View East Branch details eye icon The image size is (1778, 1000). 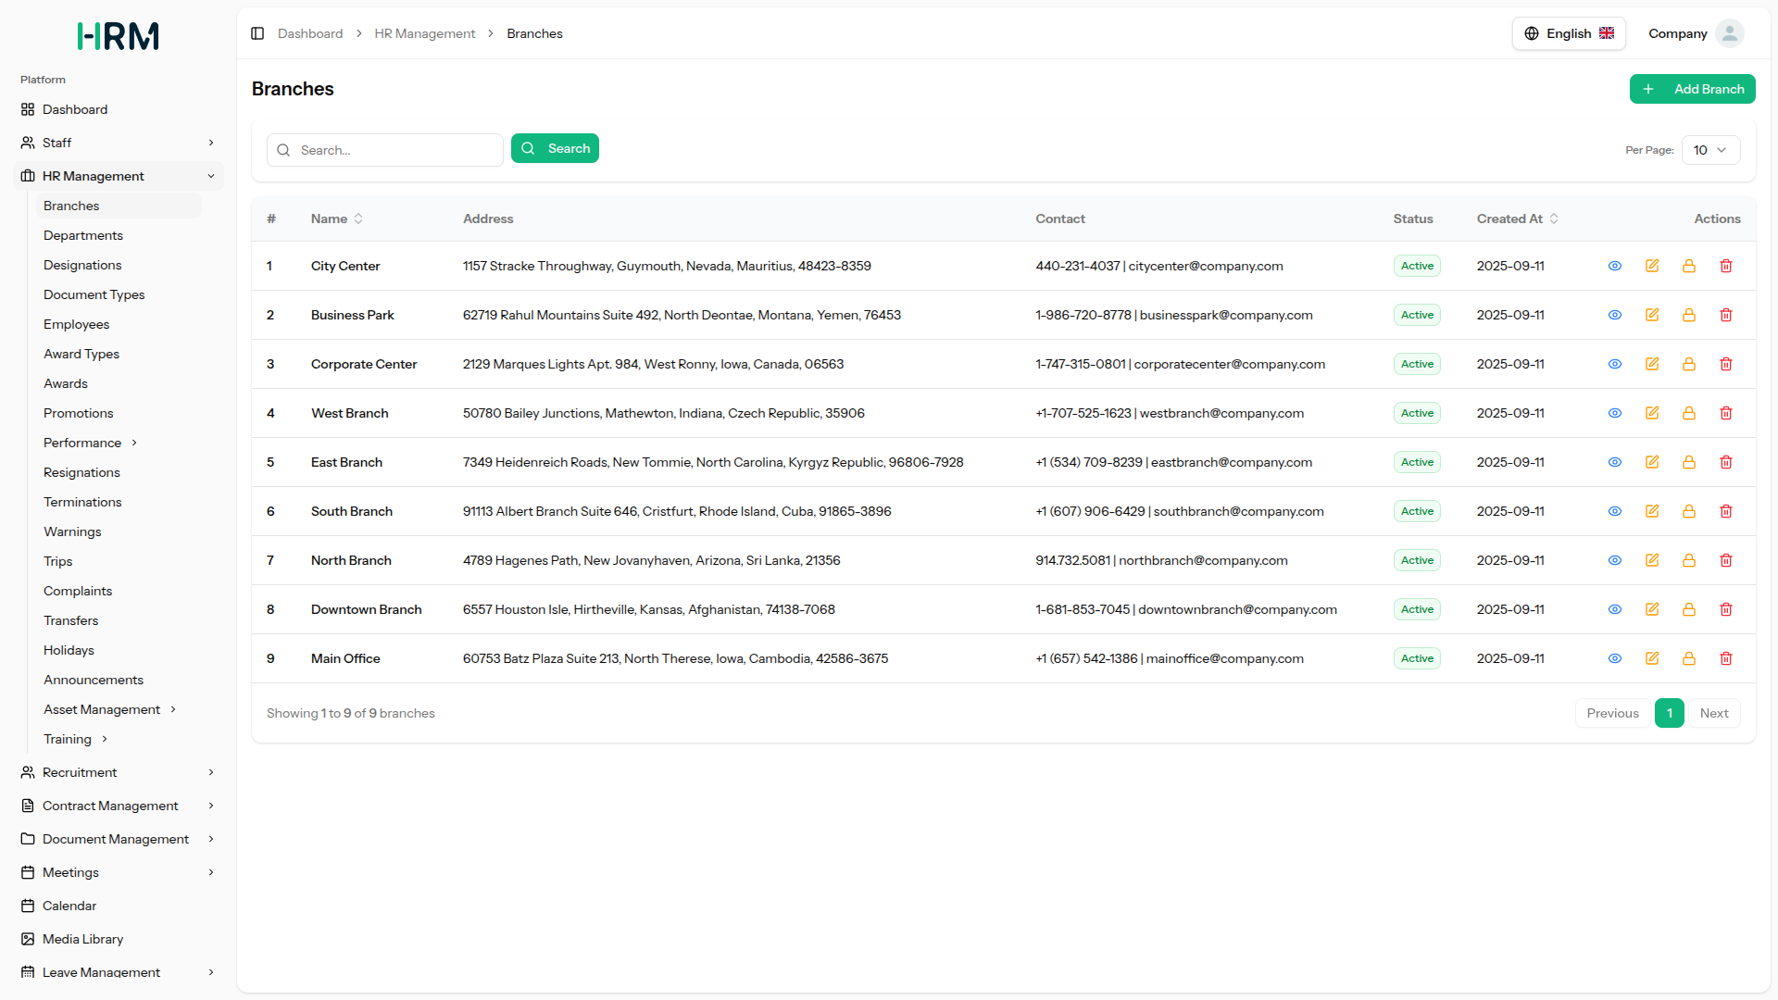click(x=1614, y=462)
